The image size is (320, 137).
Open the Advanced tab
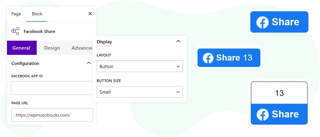point(82,48)
